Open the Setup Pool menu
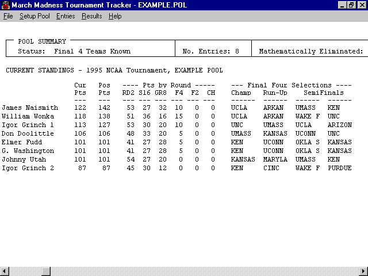Screen dimensions: 368x276 [34, 16]
